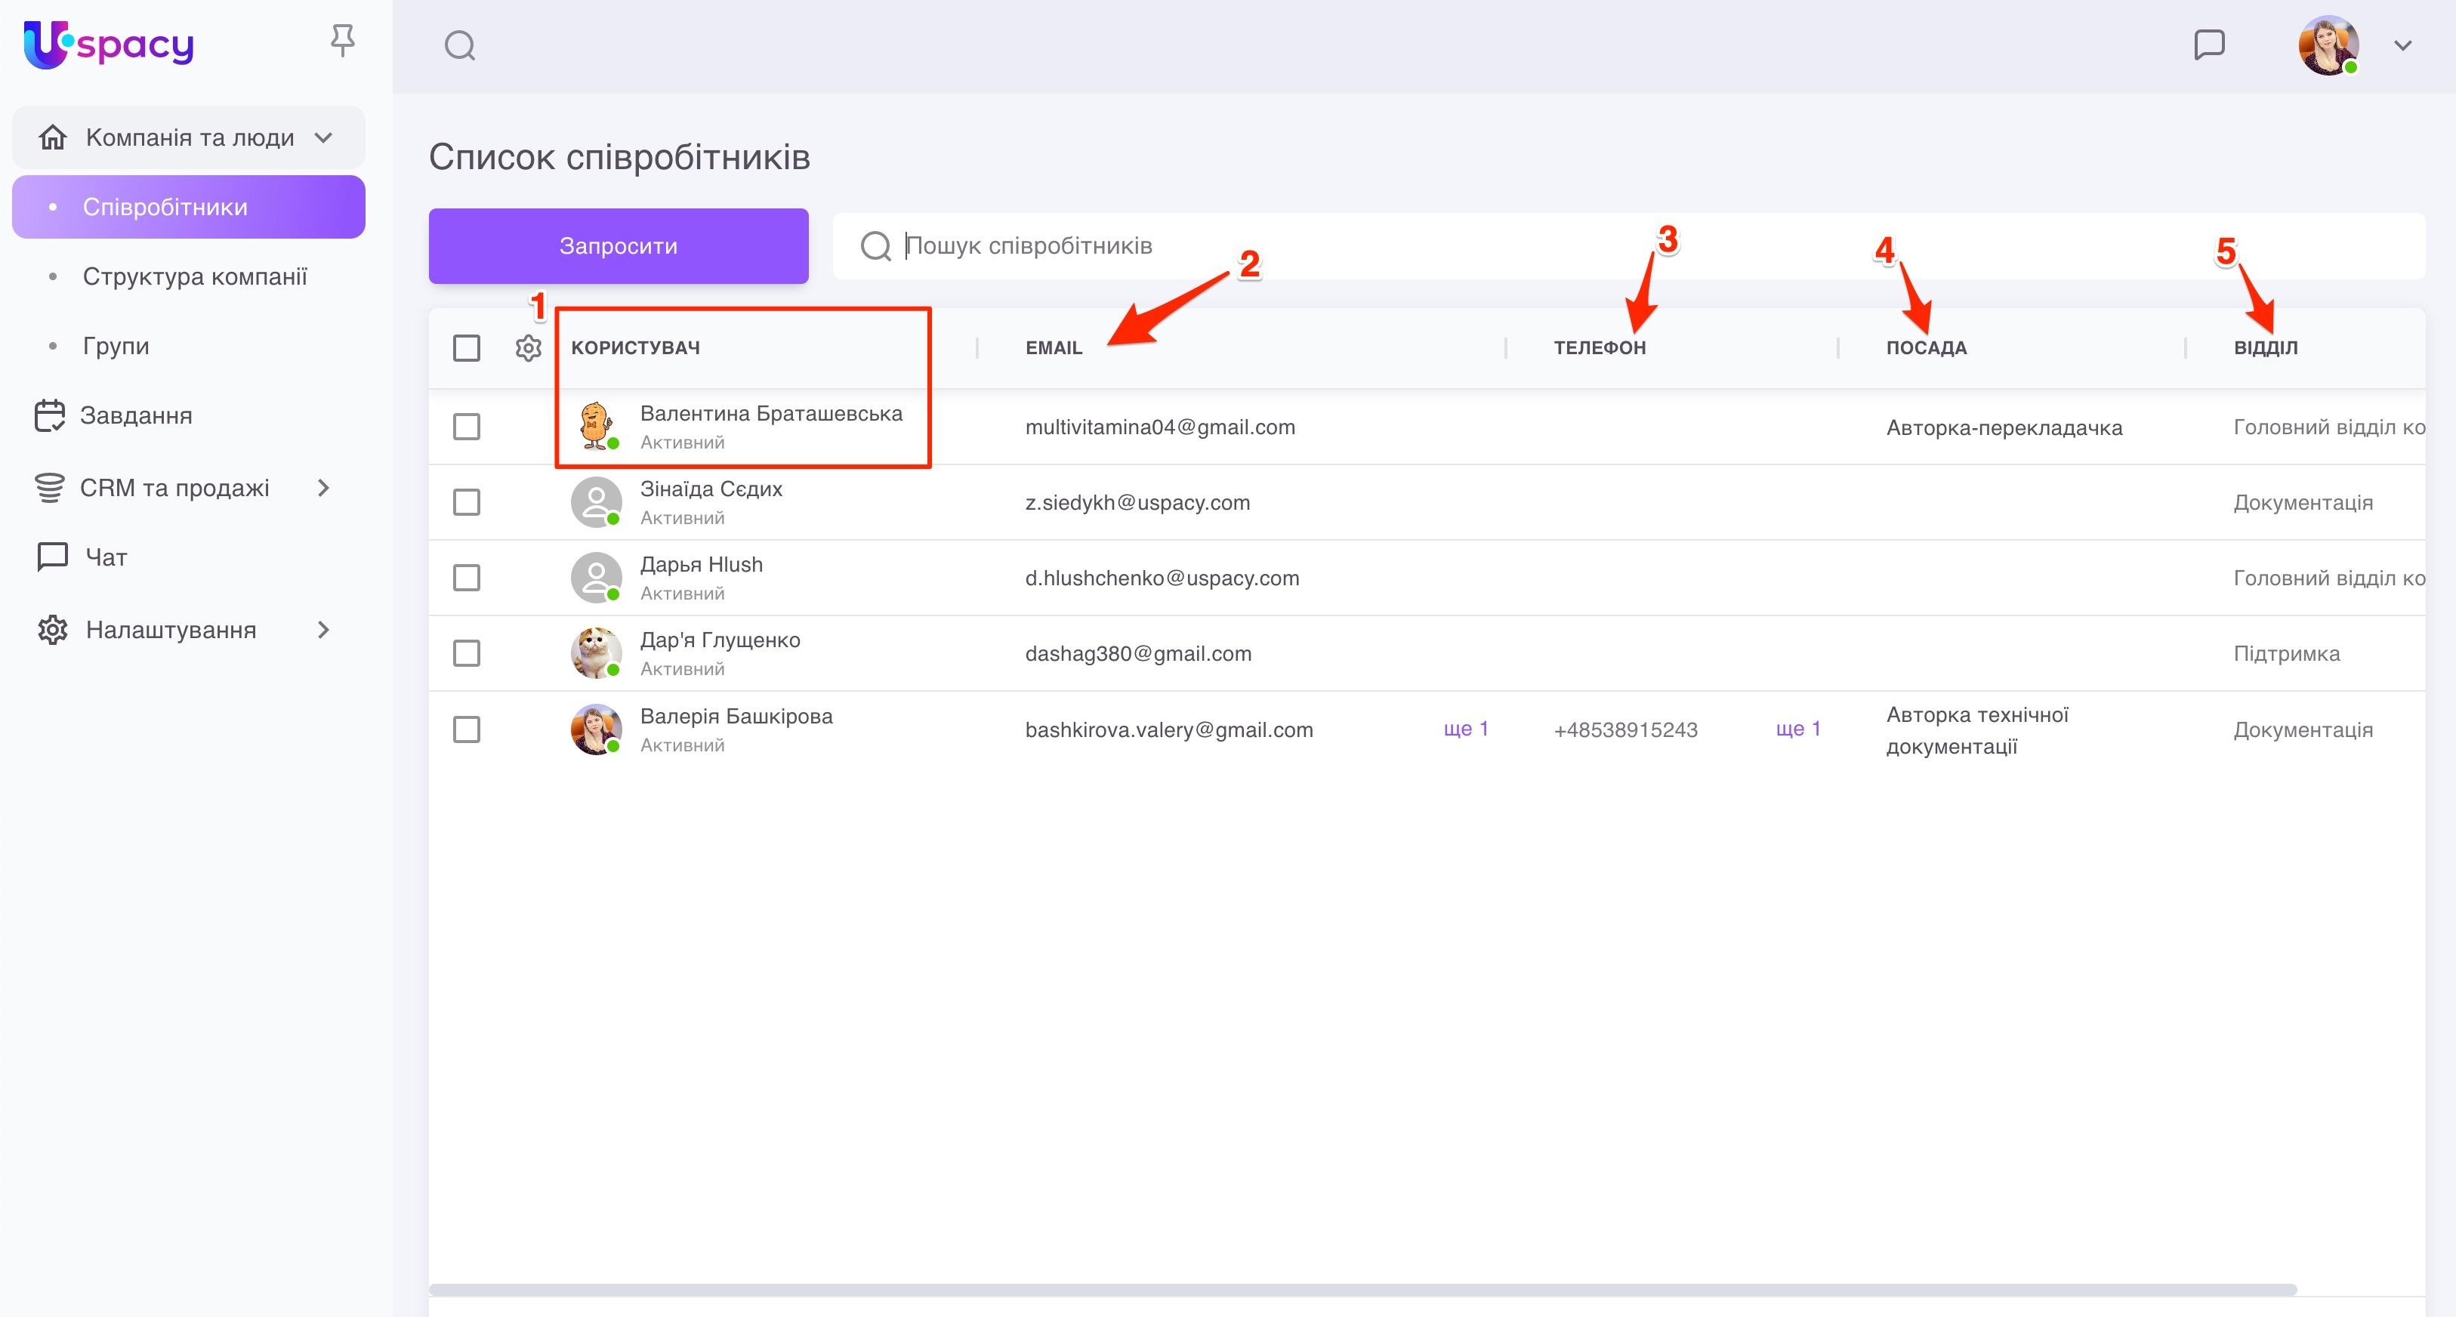Click the ТЕЛЕФОН column header
The image size is (2456, 1317).
pos(1599,348)
